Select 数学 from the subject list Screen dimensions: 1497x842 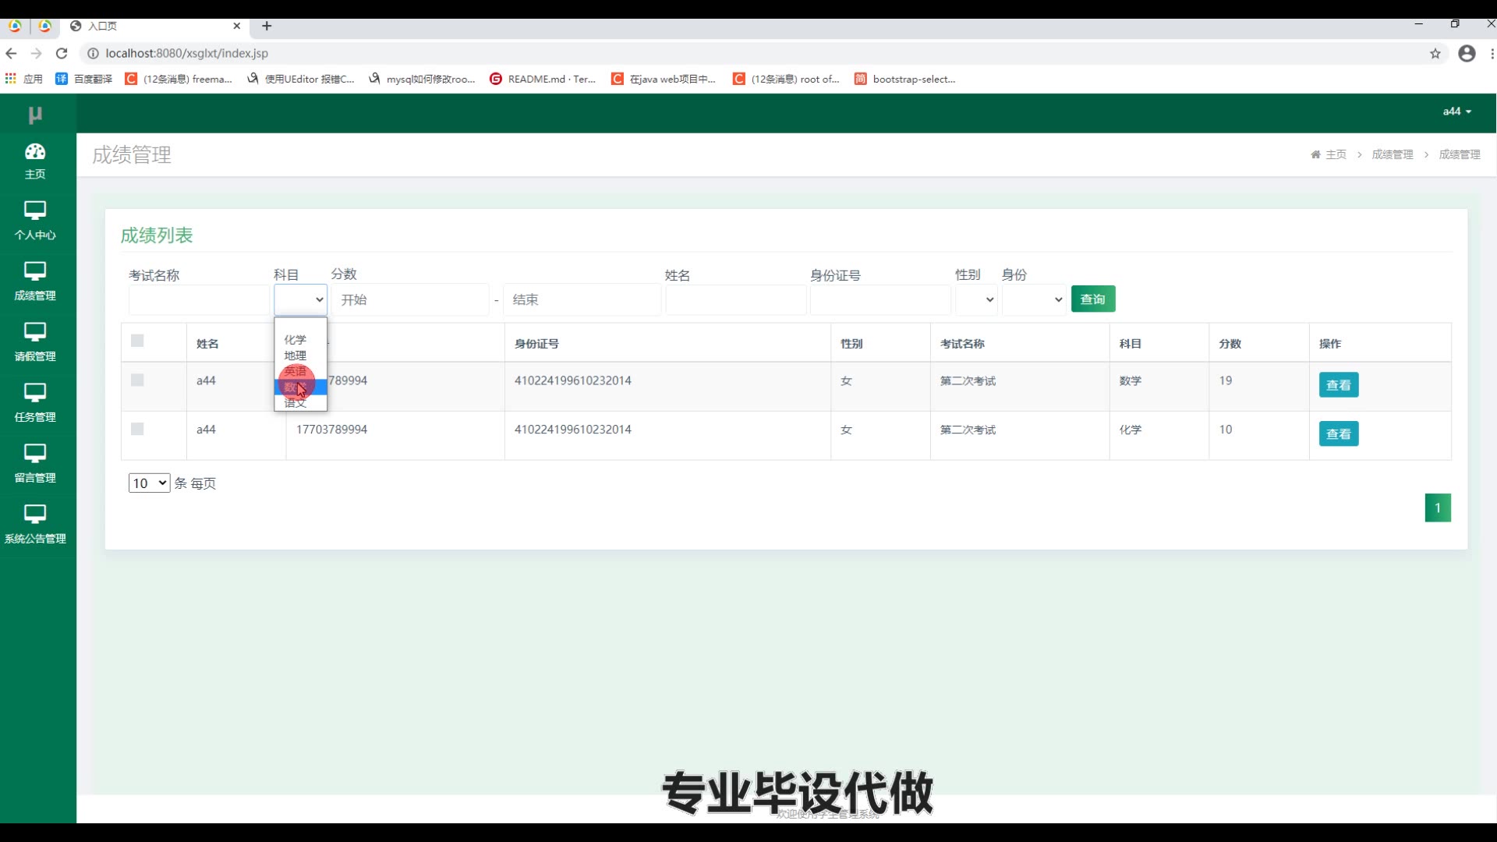pos(300,387)
